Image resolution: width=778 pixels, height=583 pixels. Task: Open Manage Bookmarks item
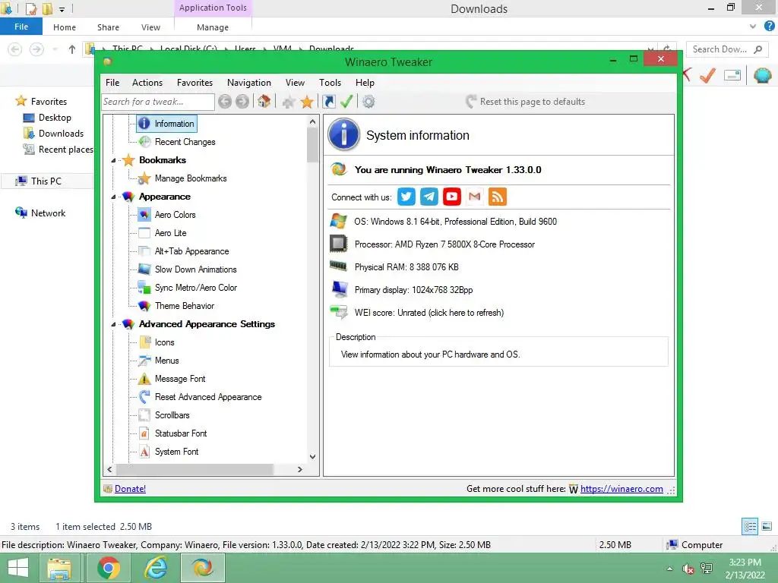tap(191, 178)
